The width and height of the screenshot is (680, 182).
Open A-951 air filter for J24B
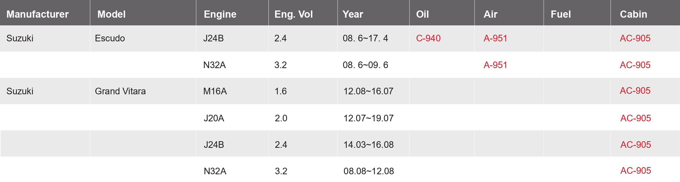pyautogui.click(x=495, y=38)
